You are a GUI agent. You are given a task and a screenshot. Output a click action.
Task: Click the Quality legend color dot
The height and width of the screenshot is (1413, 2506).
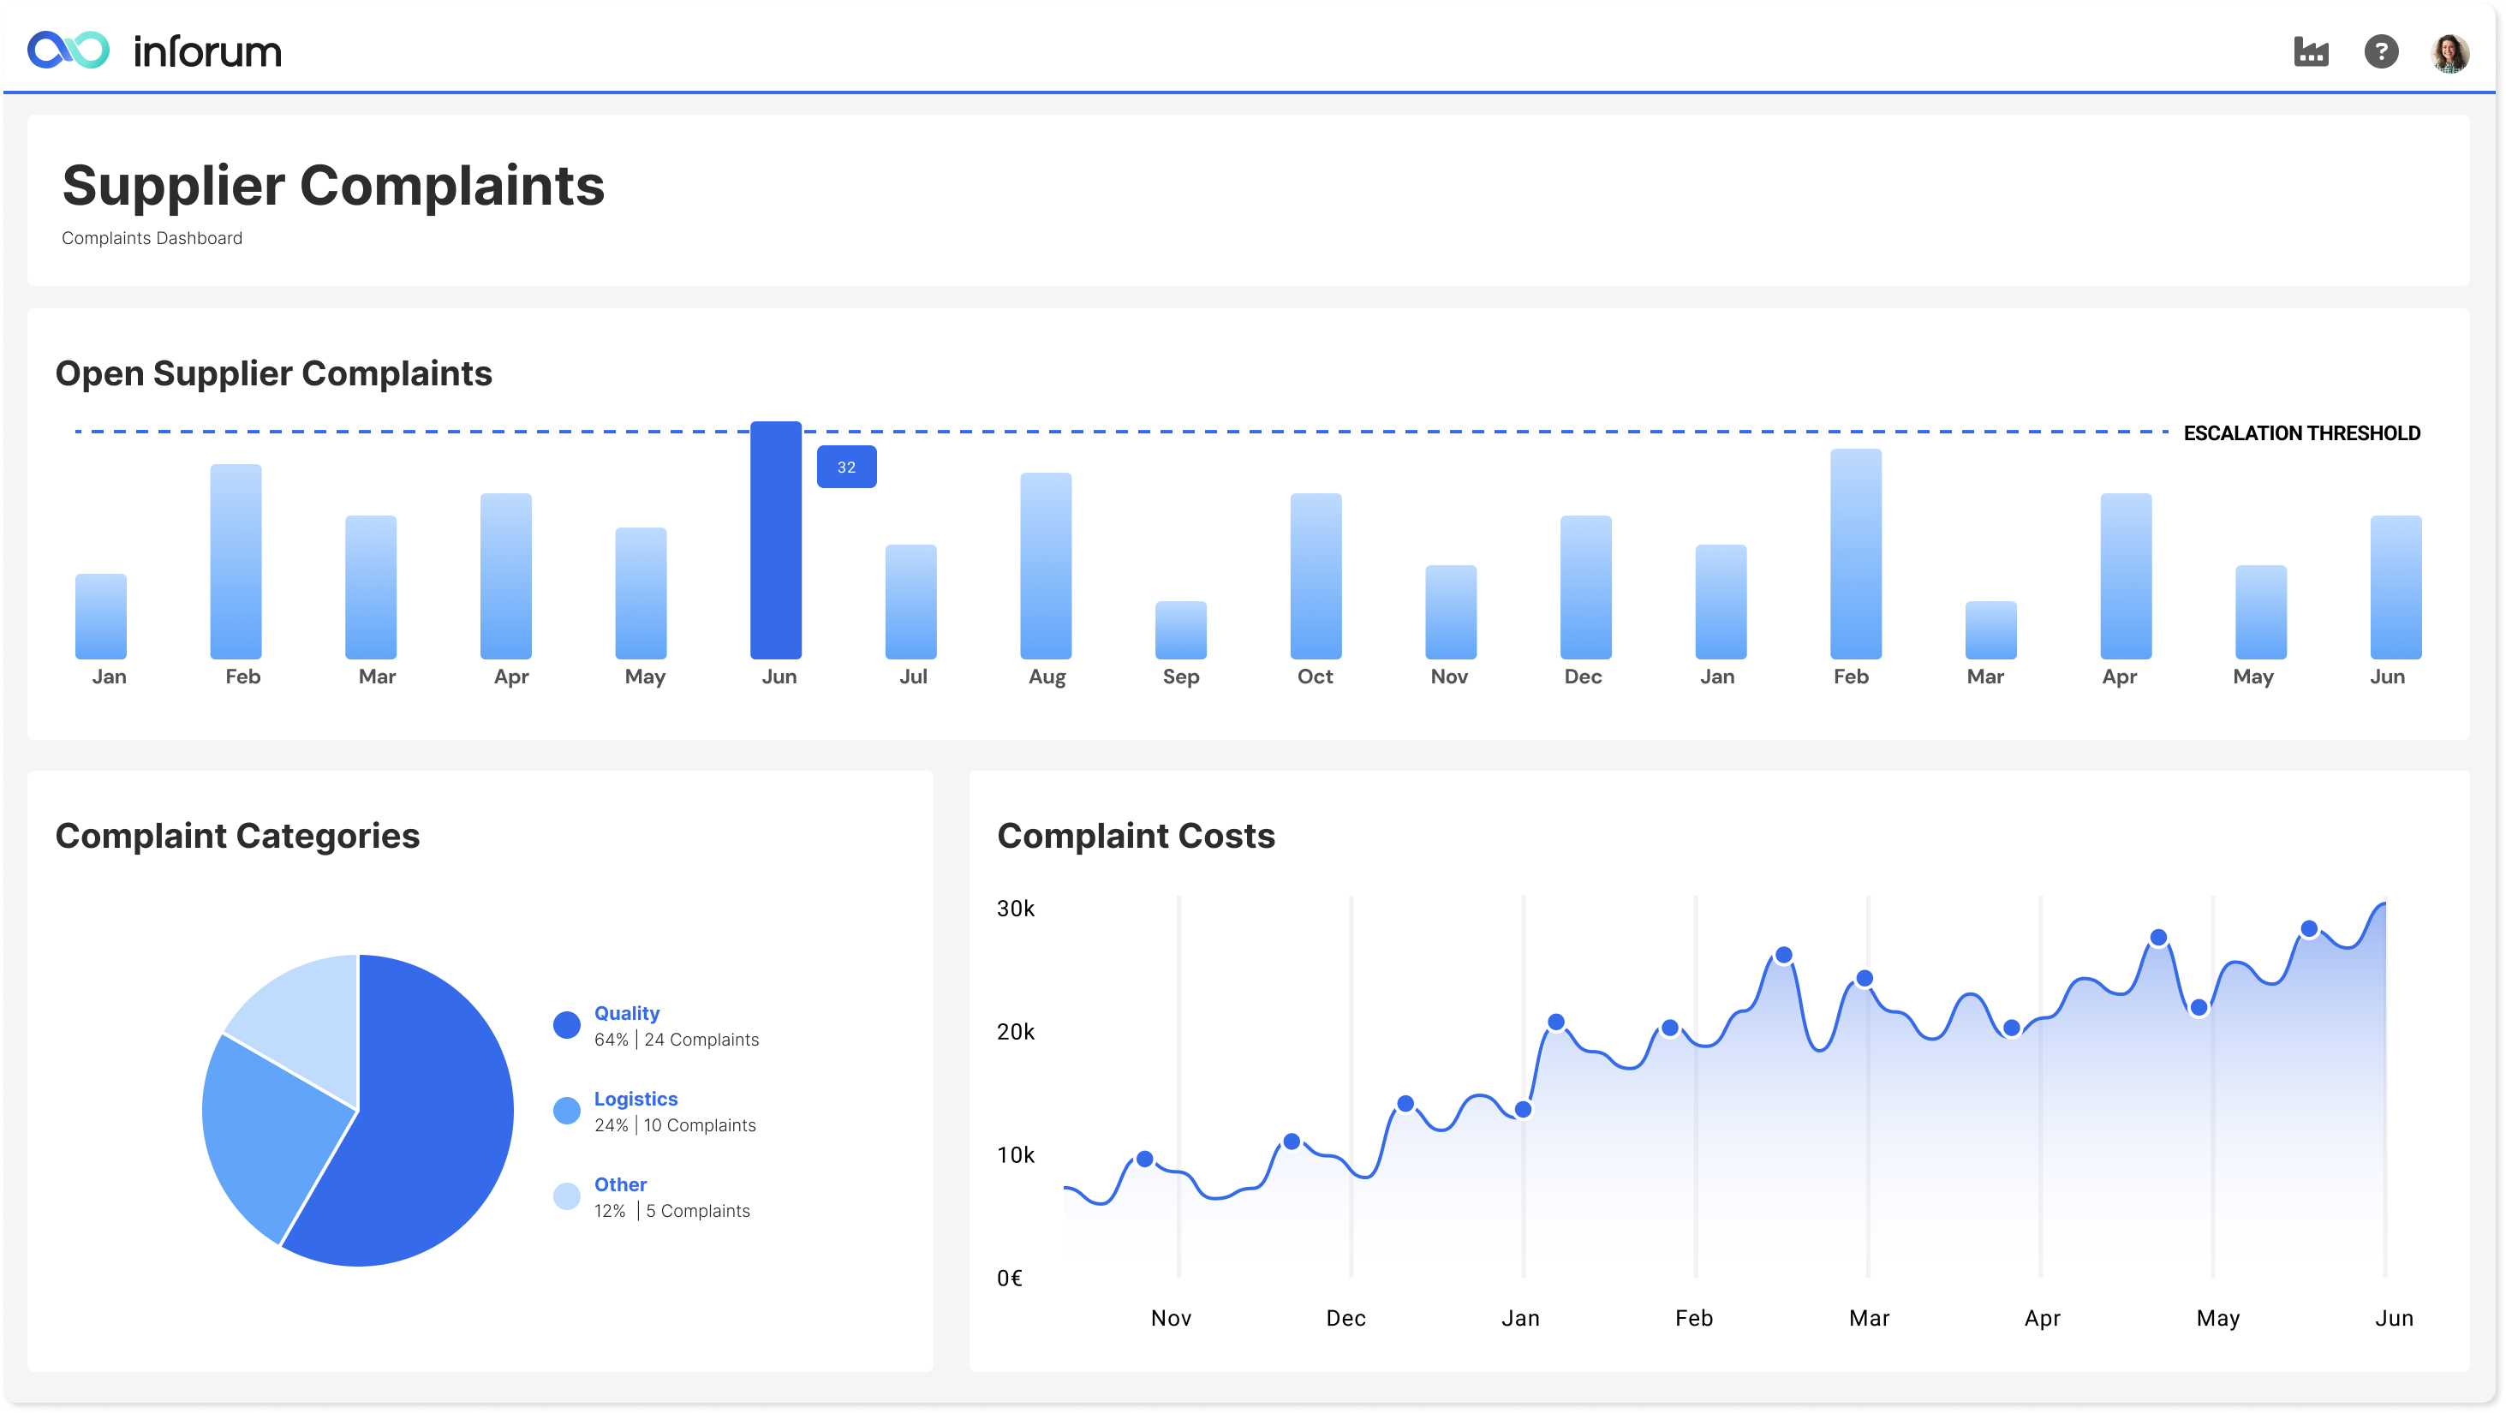tap(566, 1025)
